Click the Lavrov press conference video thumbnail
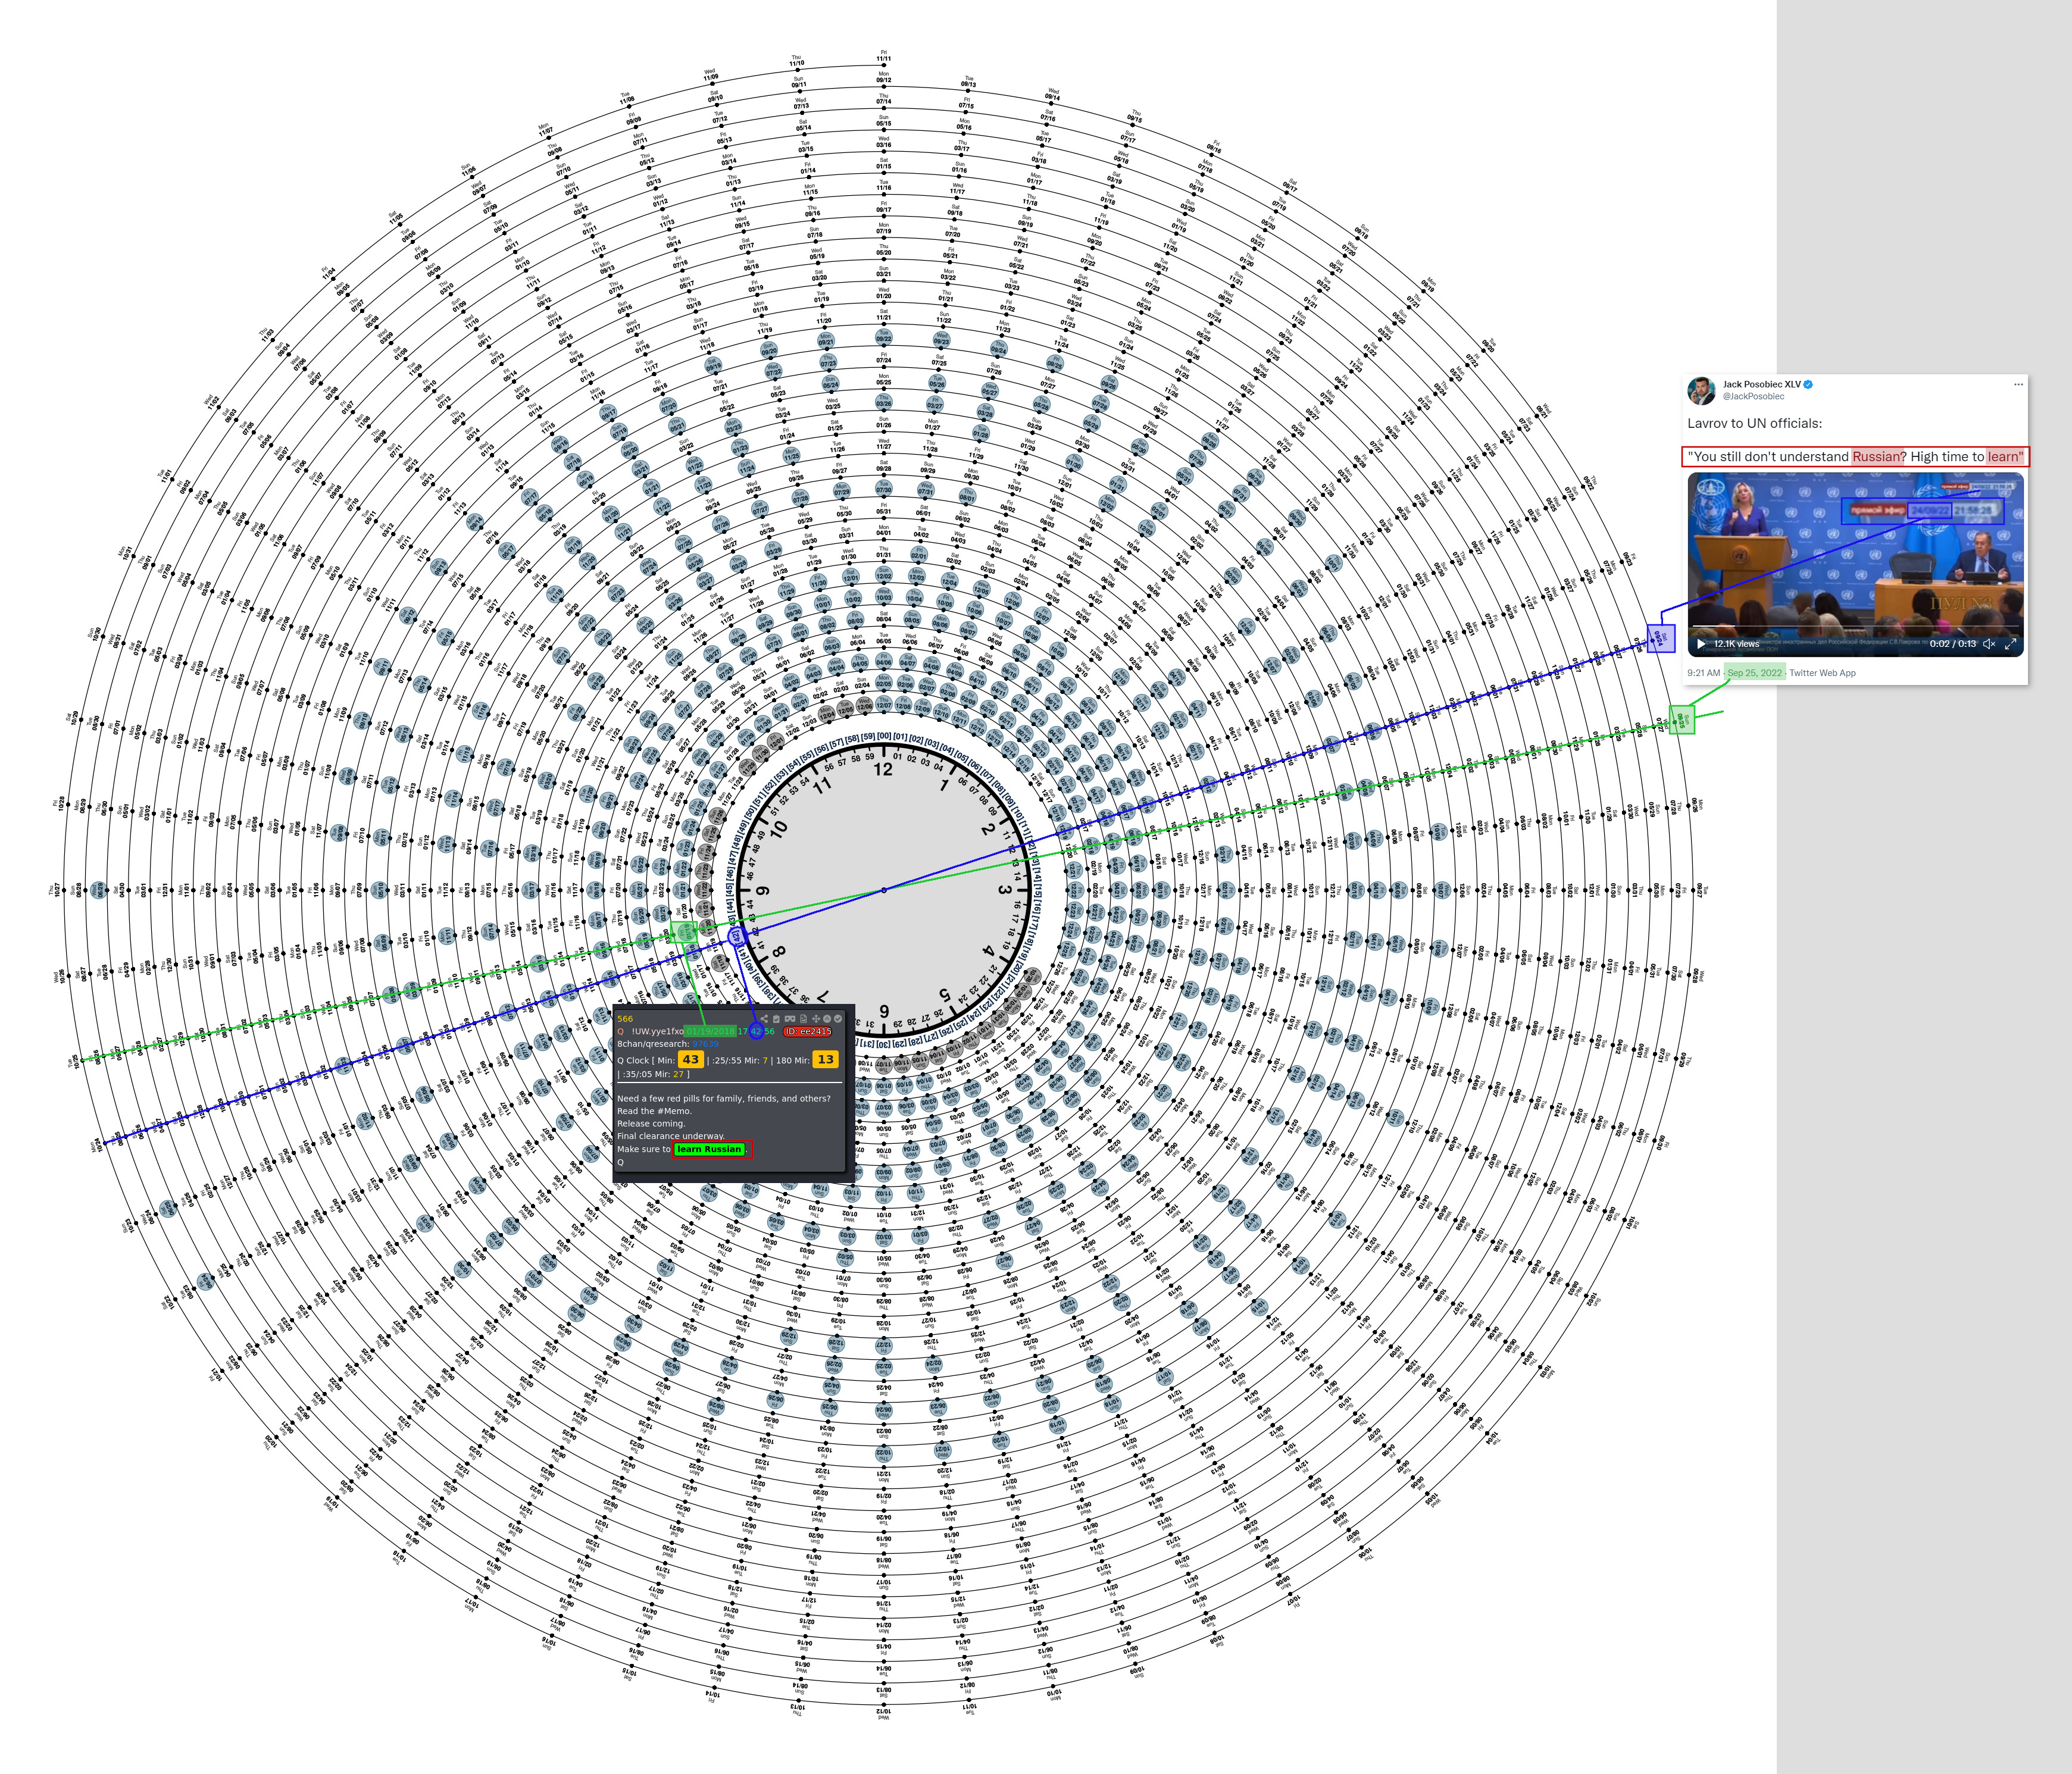Viewport: 2072px width, 1774px height. point(1856,565)
